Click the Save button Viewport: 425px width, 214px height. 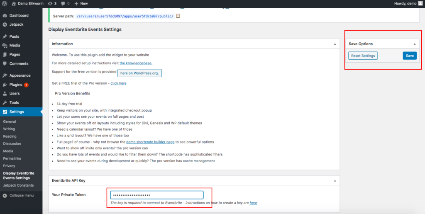tap(410, 56)
